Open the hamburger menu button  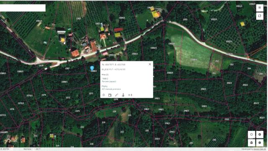coord(260,8)
